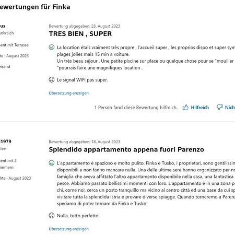Click sad face icon beside WIFI comment

(52, 80)
